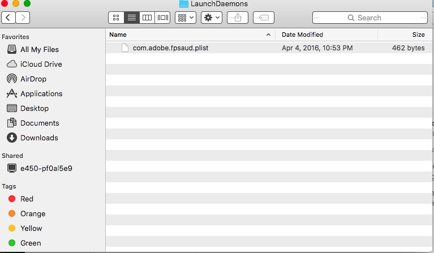Minimize the Finder window
434x253 pixels.
pos(16,3)
